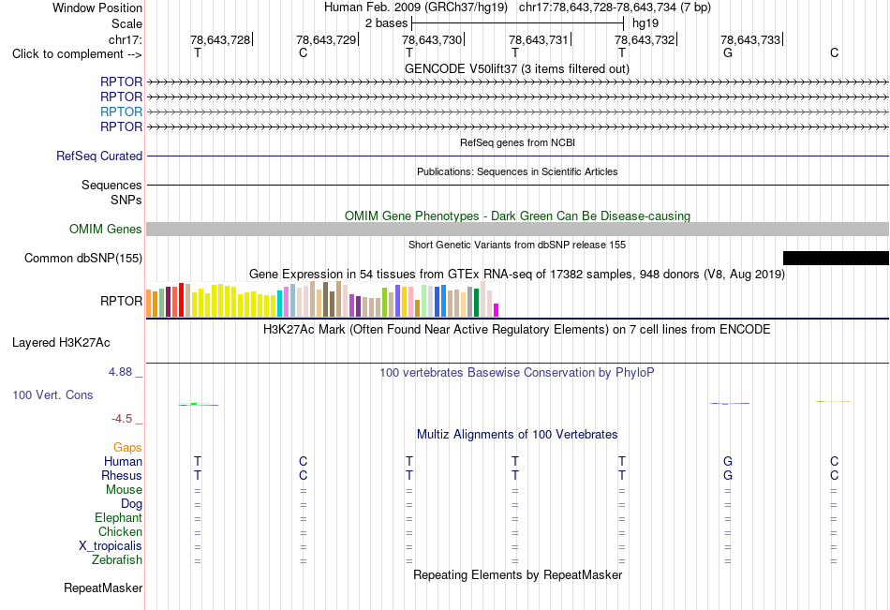The width and height of the screenshot is (890, 610).
Task: Open the Common dbSNP(155) label
Action: pos(83,259)
